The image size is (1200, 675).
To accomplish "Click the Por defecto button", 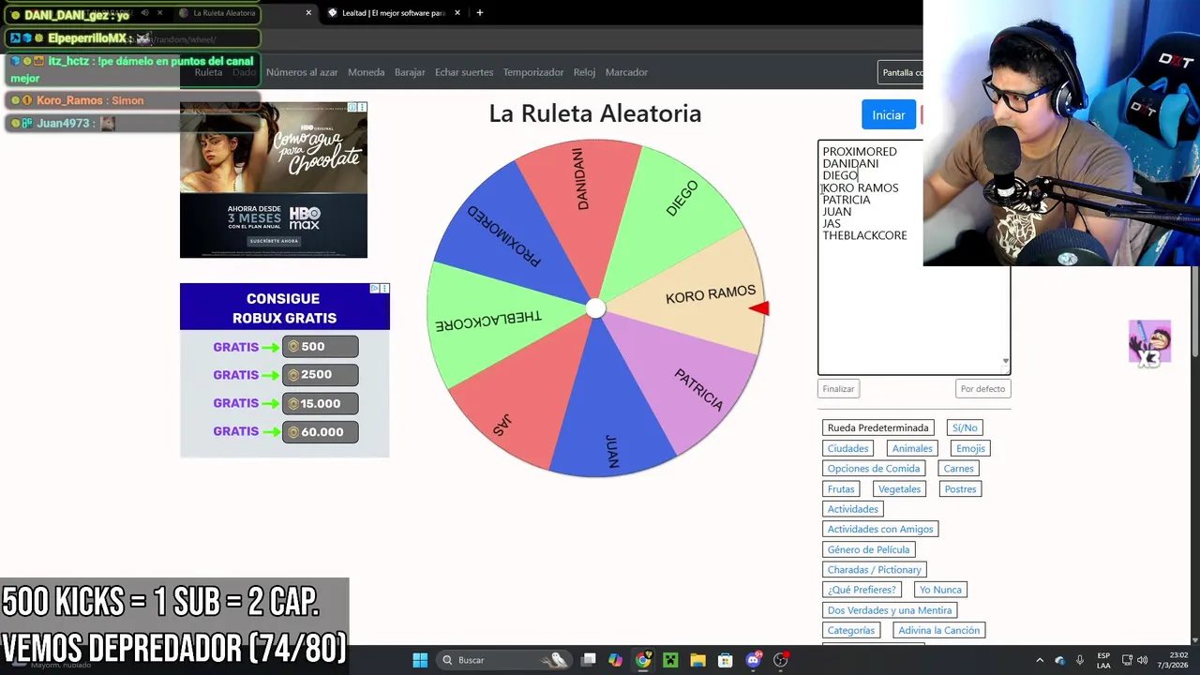I will tap(982, 389).
